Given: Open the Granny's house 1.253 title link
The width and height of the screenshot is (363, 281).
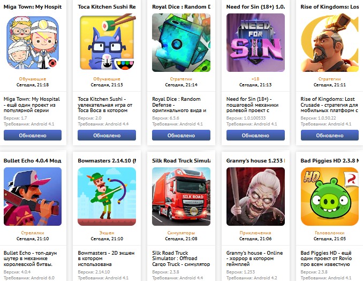Looking at the screenshot, I should click(x=255, y=160).
